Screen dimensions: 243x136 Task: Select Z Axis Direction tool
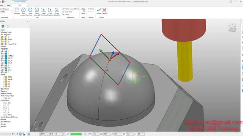coord(57,11)
